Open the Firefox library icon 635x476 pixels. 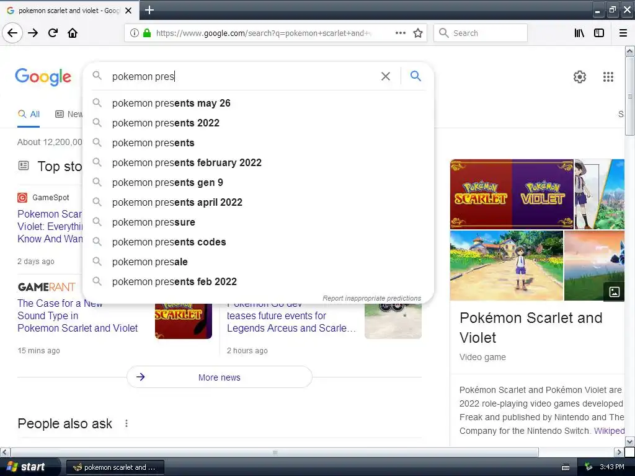point(579,33)
